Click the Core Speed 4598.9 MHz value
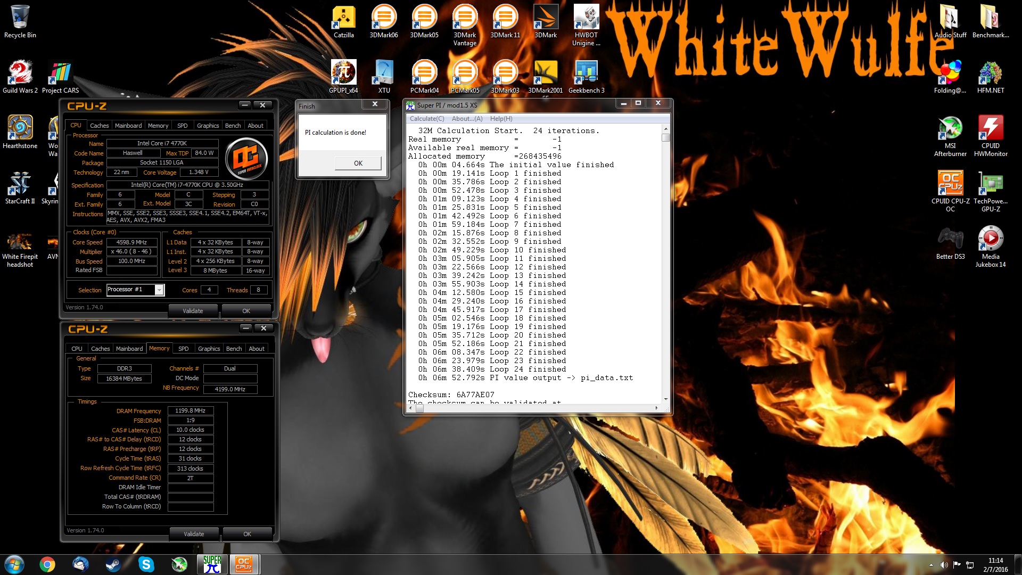This screenshot has height=575, width=1022. (131, 242)
